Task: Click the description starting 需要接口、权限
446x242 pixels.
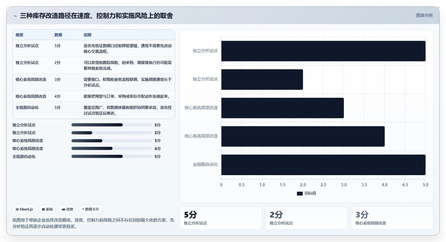Action: [128, 82]
